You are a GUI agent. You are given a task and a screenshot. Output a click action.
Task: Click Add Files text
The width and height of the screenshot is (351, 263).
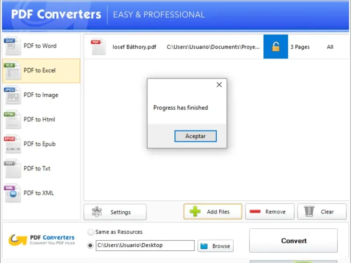(218, 212)
